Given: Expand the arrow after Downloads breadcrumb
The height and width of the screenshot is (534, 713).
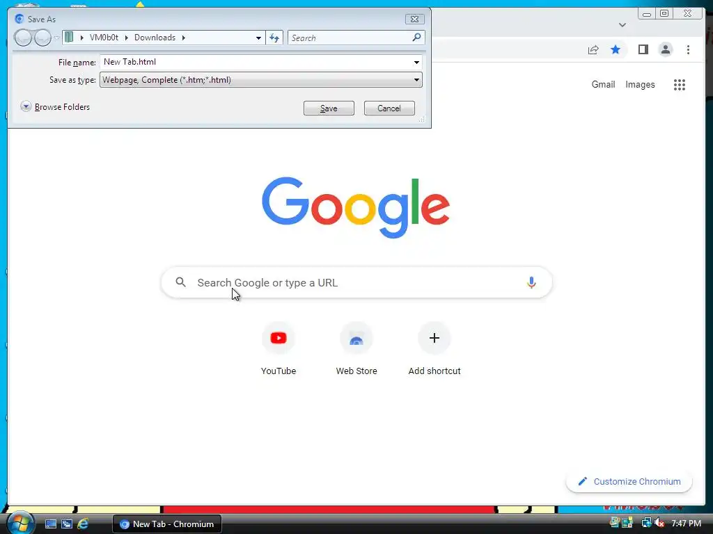Looking at the screenshot, I should click(184, 38).
